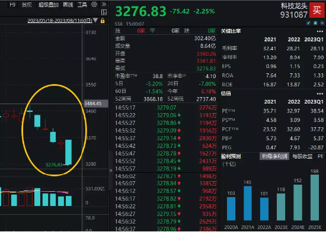Click the -75.42 price change value
The height and width of the screenshot is (232, 326).
(x=180, y=11)
